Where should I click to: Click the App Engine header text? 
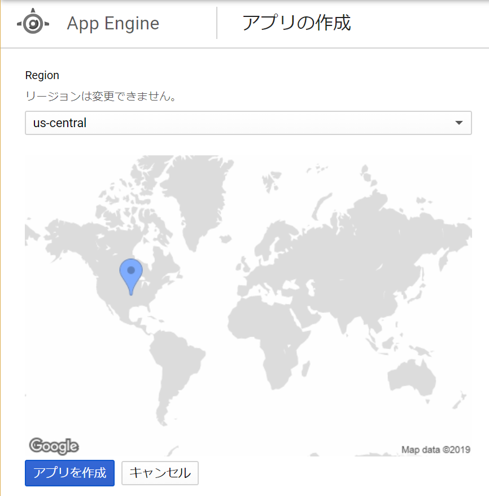click(113, 24)
